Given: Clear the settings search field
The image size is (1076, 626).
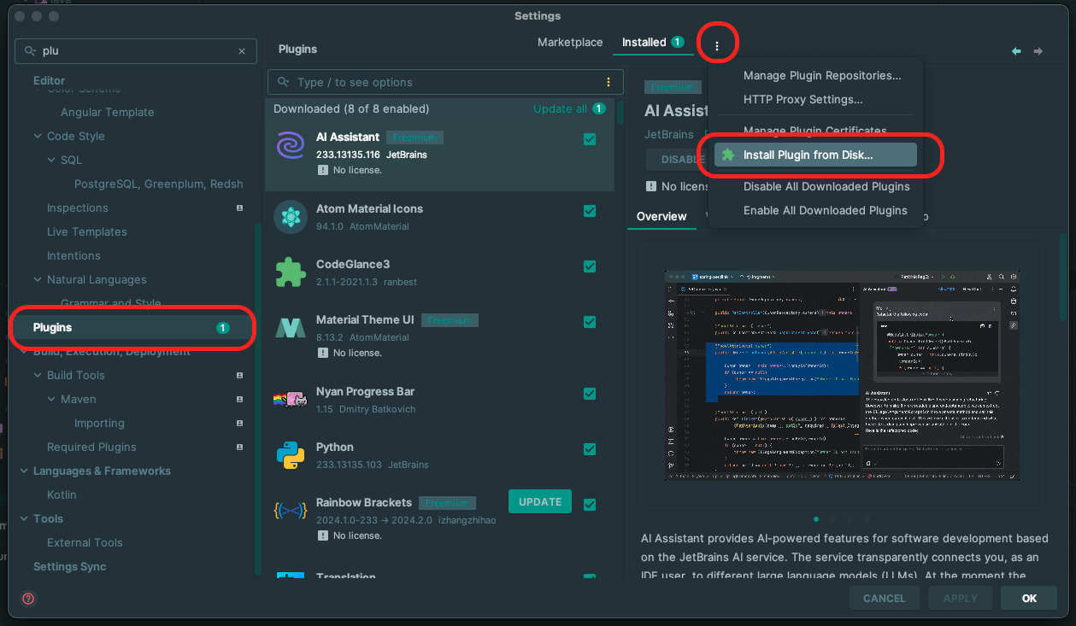Looking at the screenshot, I should pos(242,51).
